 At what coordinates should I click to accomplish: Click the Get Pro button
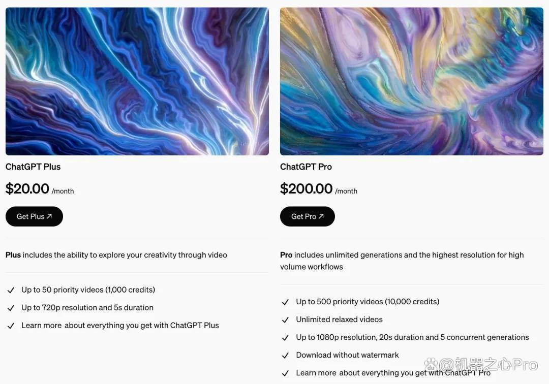(308, 216)
